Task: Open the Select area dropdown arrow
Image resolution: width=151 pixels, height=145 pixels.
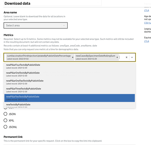Action: click(64, 25)
